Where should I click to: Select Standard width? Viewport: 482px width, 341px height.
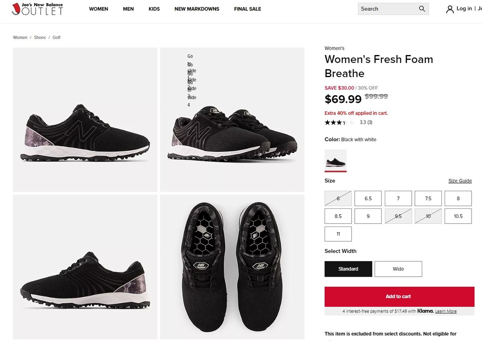point(348,269)
